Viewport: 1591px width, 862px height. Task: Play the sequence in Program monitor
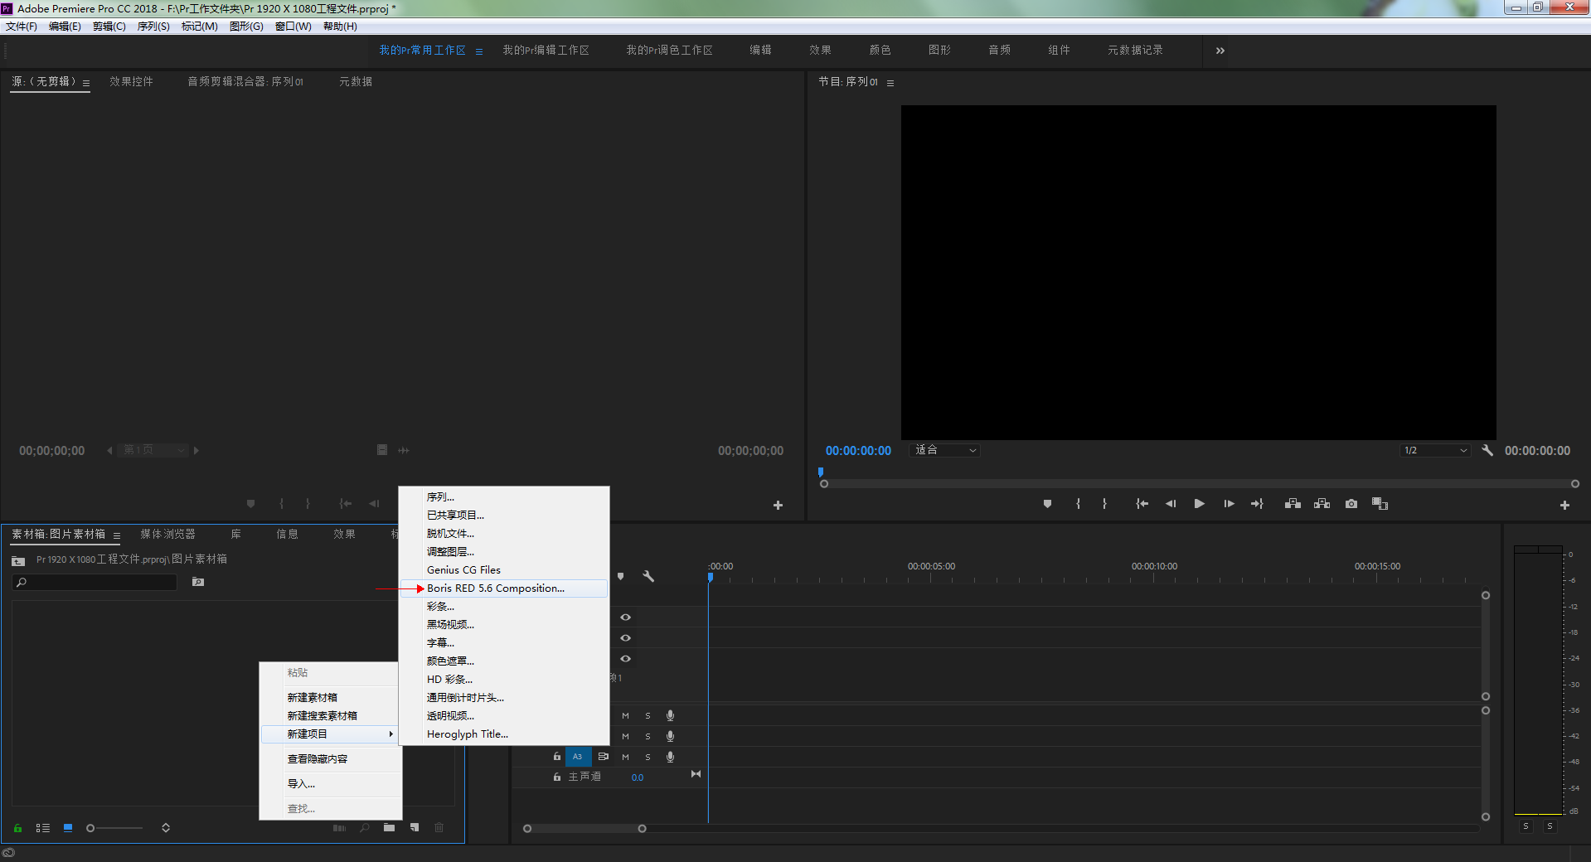[1199, 504]
